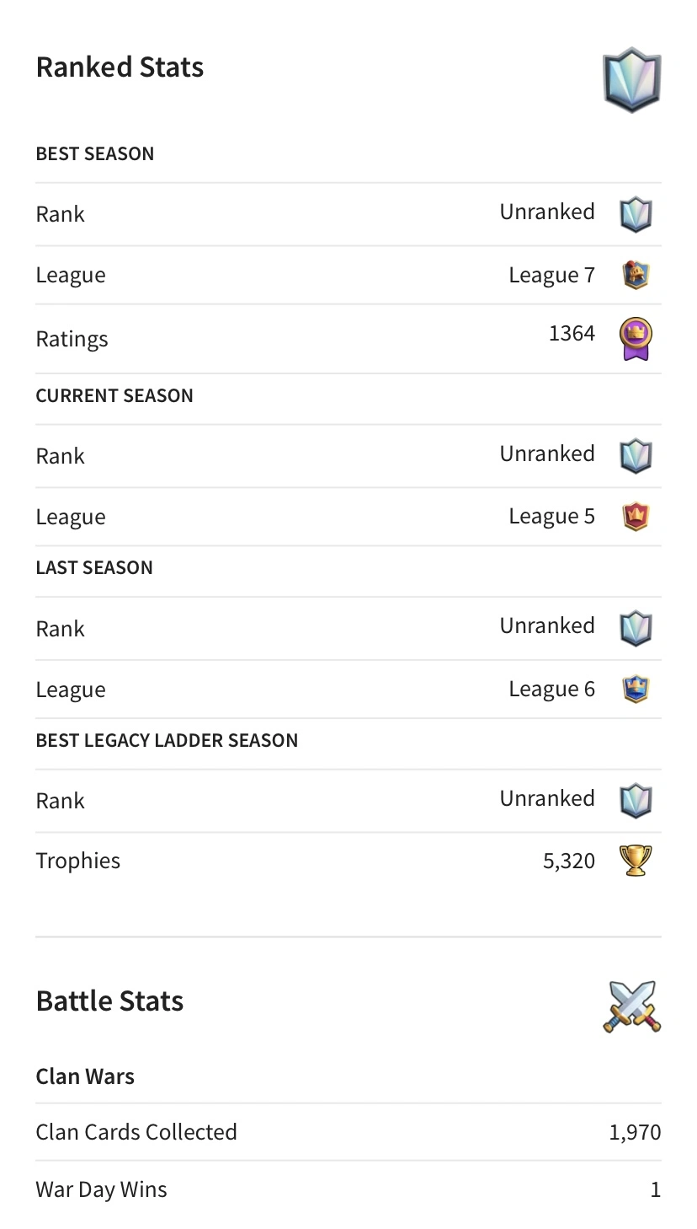
Task: Click the Best Season rank shield icon
Action: 636,214
